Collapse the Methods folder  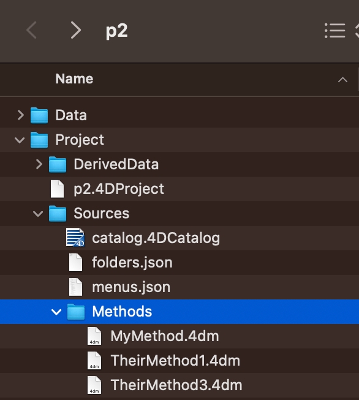pos(56,312)
